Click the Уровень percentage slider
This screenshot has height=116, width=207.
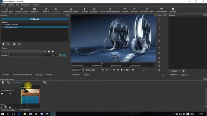pyautogui.click(x=33, y=55)
